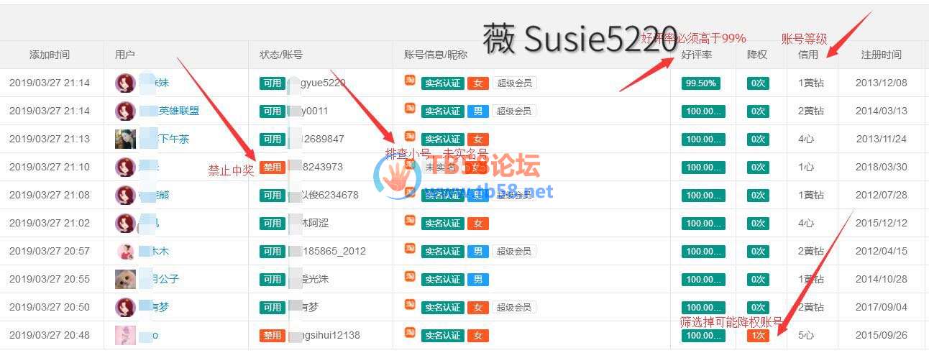The width and height of the screenshot is (929, 353).
Task: Click the Taobao icon in last row
Action: [x=410, y=332]
